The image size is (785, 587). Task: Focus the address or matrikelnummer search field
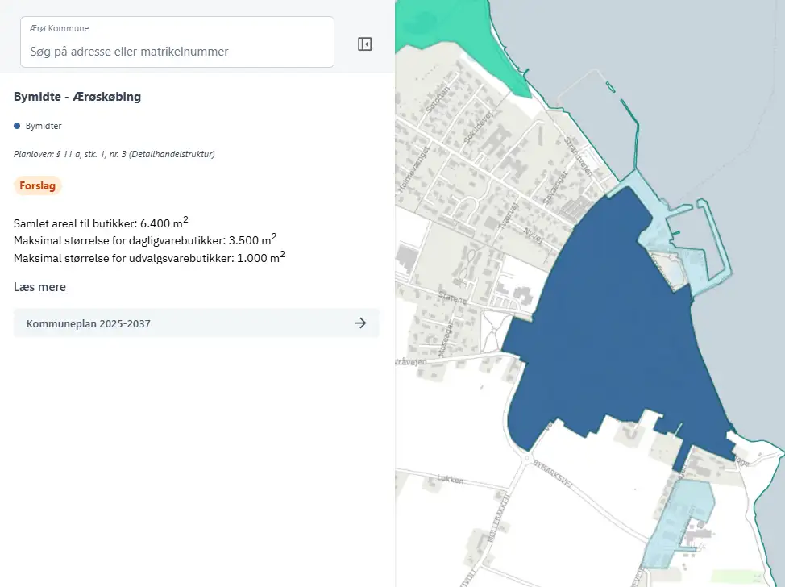[x=177, y=52]
